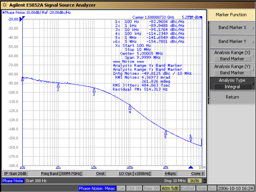Click the solid band marker triangle on x-axis

(x=191, y=167)
